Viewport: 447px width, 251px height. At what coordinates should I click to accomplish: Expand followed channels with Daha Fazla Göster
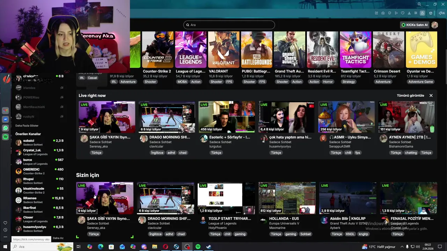pos(27,125)
